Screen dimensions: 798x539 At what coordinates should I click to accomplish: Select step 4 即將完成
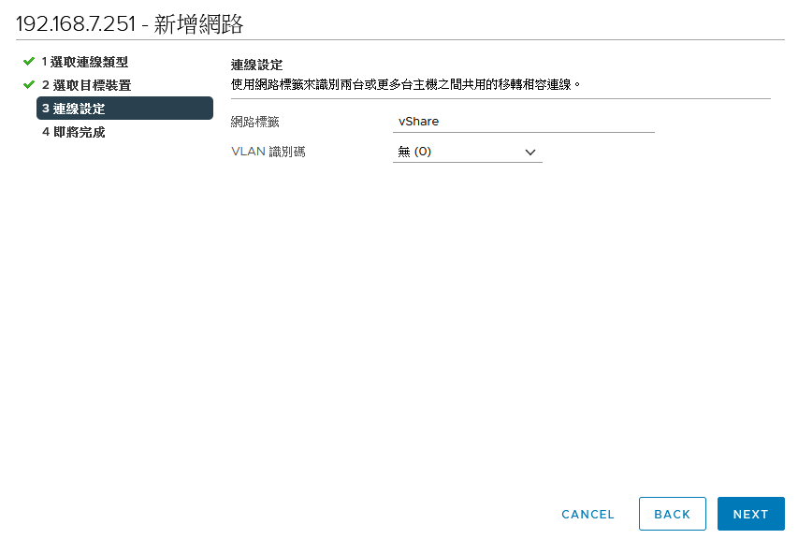(74, 132)
